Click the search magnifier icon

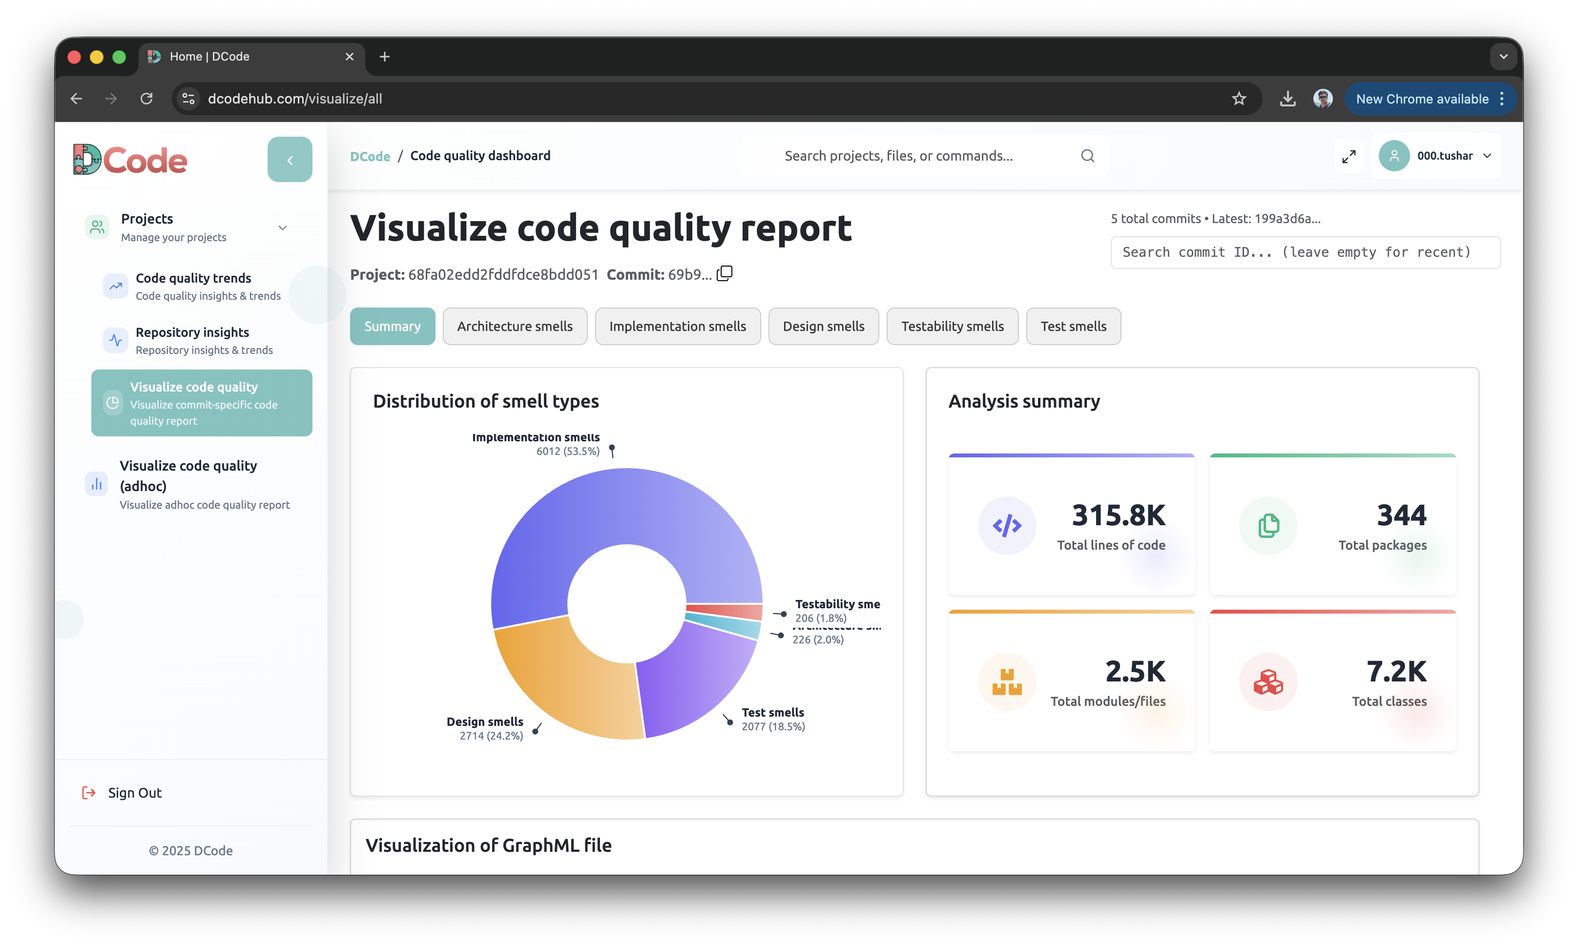[x=1087, y=155]
